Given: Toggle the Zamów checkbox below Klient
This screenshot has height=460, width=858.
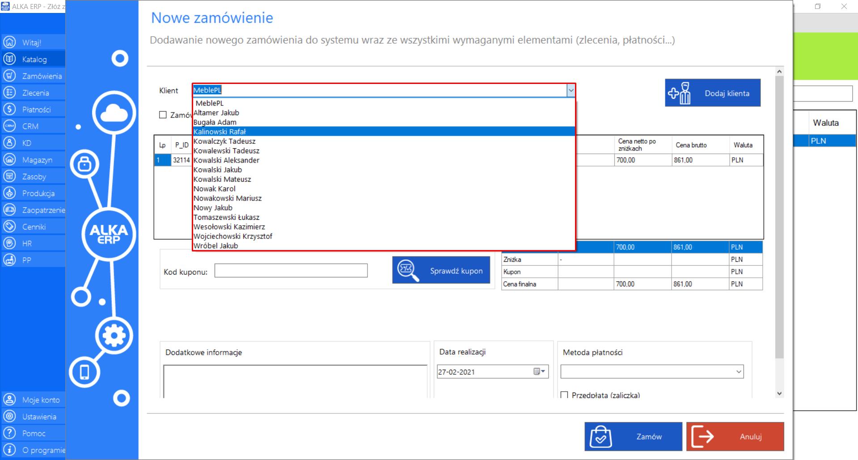Looking at the screenshot, I should 163,115.
